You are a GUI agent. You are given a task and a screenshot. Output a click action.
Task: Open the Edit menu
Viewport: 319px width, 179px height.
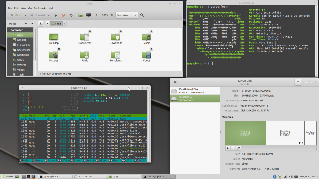(x=16, y=8)
